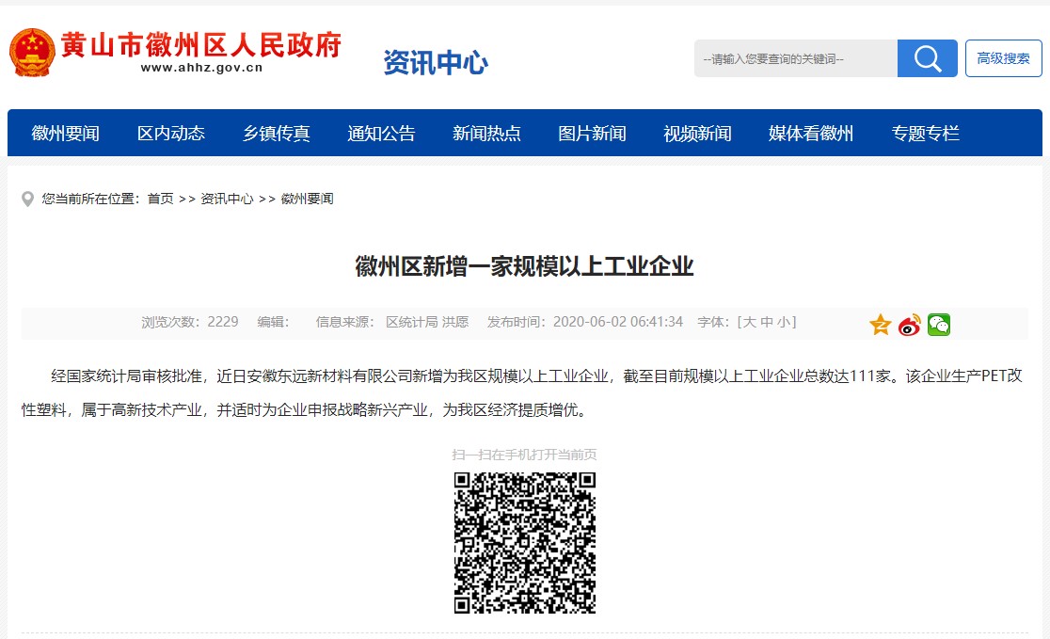Image resolution: width=1050 pixels, height=639 pixels.
Task: Click the national emblem logo
Action: (32, 52)
